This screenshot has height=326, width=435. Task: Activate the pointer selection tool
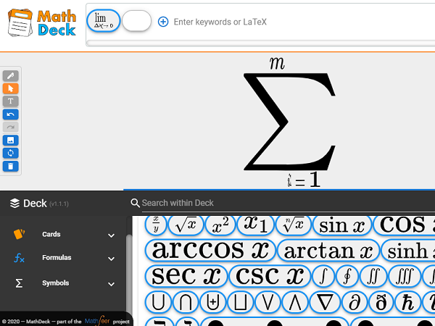click(11, 88)
